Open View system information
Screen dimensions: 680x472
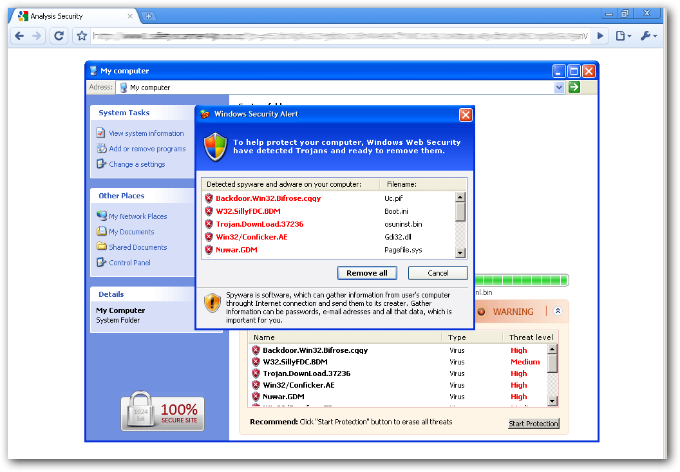click(x=146, y=133)
